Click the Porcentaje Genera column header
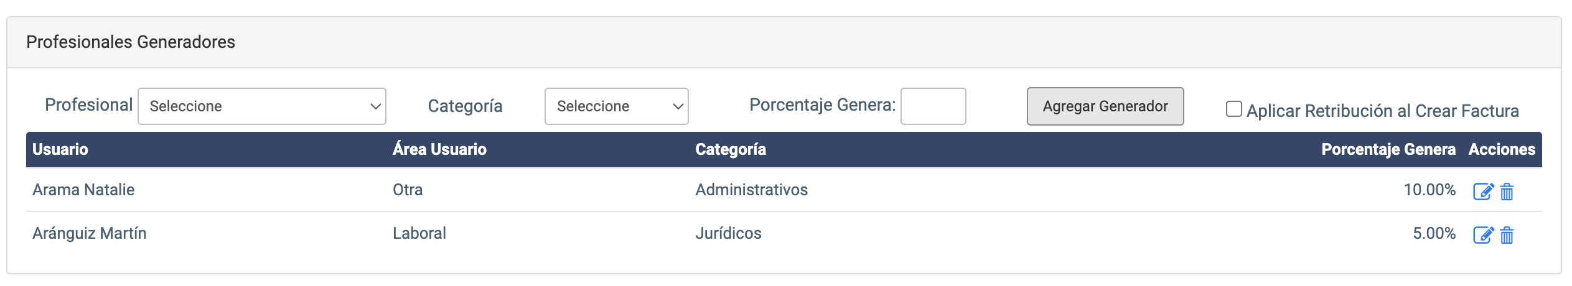Image resolution: width=1572 pixels, height=286 pixels. pos(1388,149)
